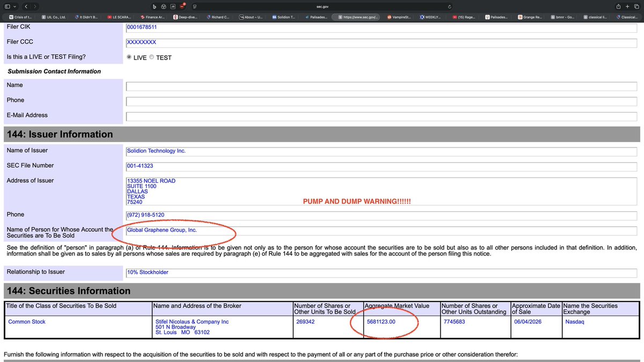
Task: Click the empty Phone field under Submission Contact
Action: (382, 101)
